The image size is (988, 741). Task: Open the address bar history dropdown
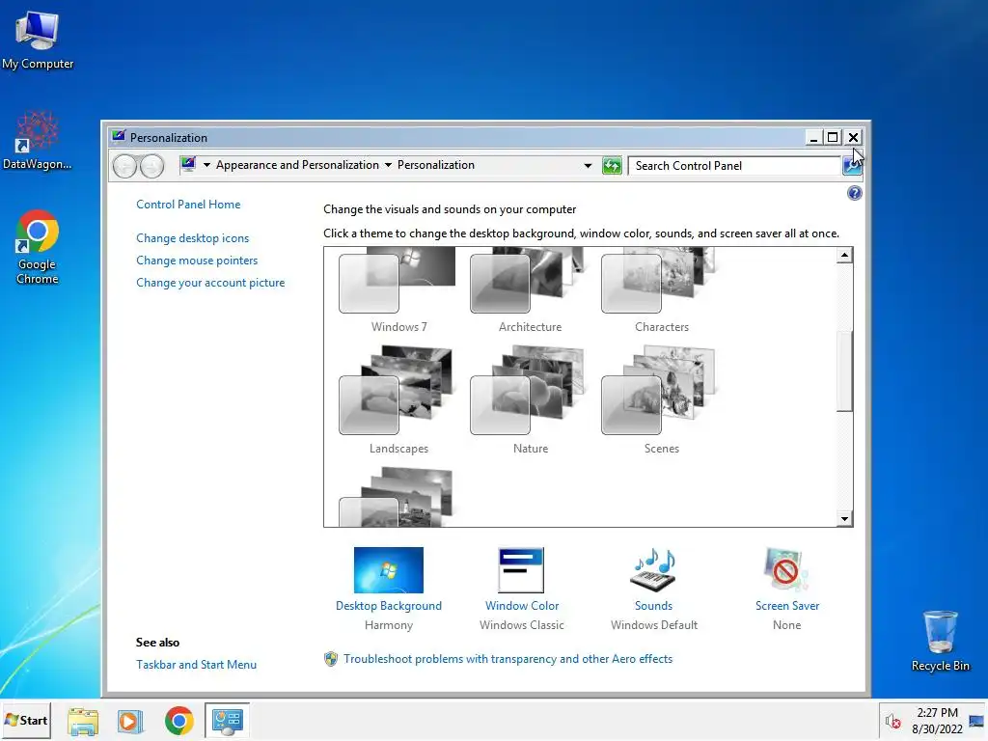[x=588, y=166]
